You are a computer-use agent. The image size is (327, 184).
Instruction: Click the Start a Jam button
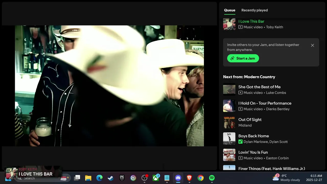point(243,58)
